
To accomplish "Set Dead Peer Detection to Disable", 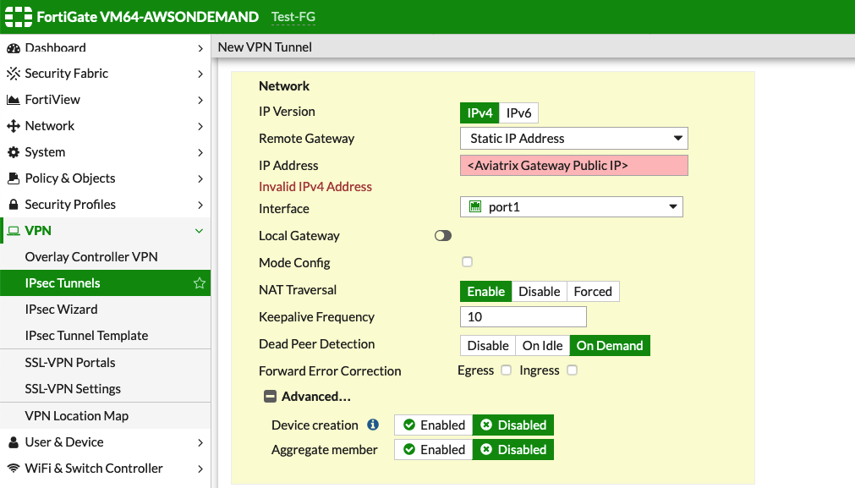I will pyautogui.click(x=487, y=345).
